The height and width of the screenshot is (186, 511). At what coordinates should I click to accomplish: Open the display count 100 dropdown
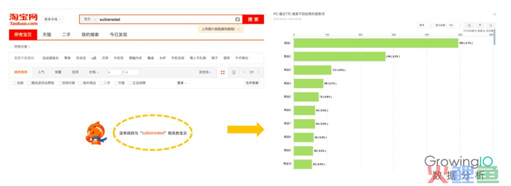455,25
